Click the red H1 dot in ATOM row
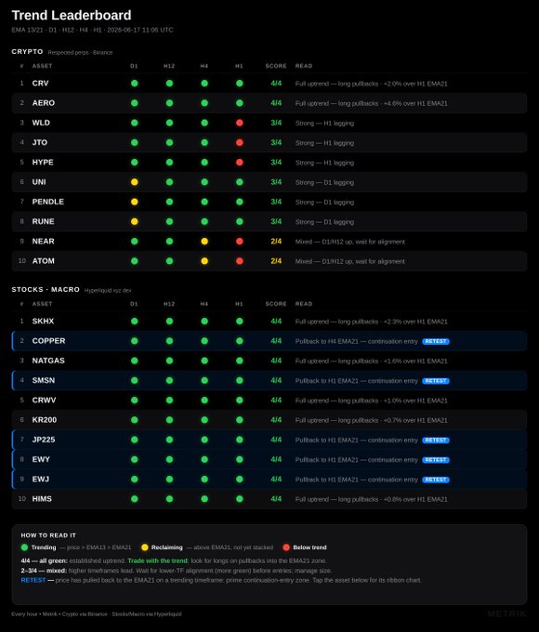Viewport: 539px width, 632px height. click(x=240, y=261)
